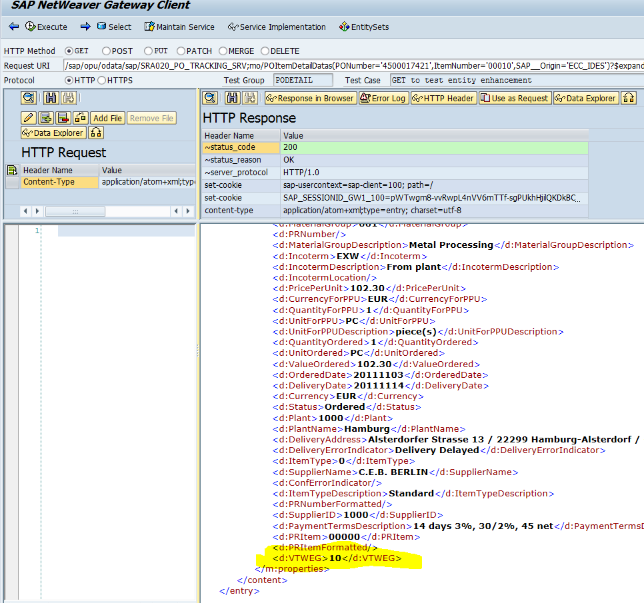Click the delete header row icon with red minus
Screen dimensions: 644x603
click(63, 118)
